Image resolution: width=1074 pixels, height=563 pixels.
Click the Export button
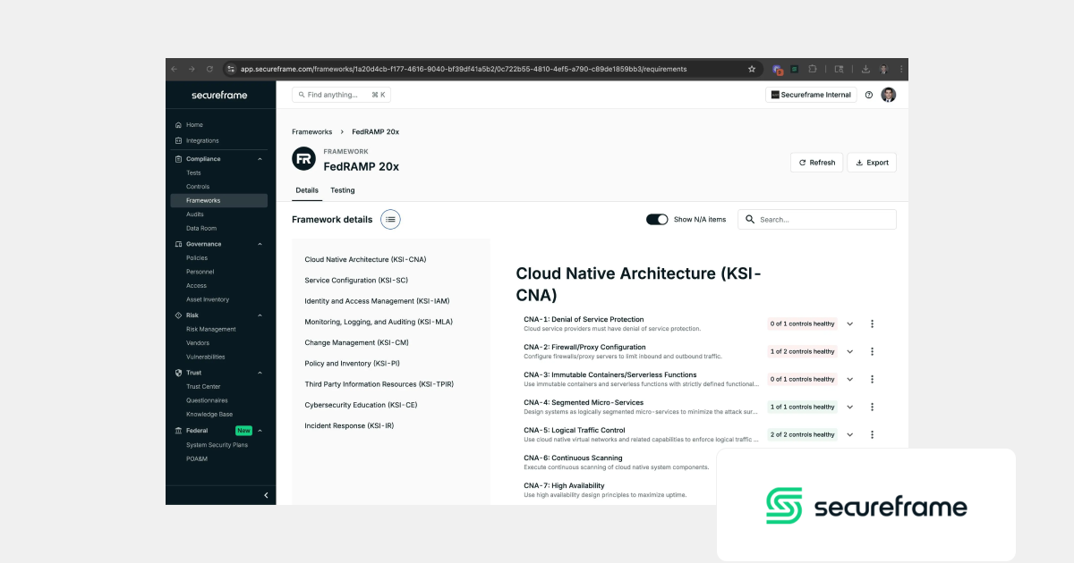[872, 163]
